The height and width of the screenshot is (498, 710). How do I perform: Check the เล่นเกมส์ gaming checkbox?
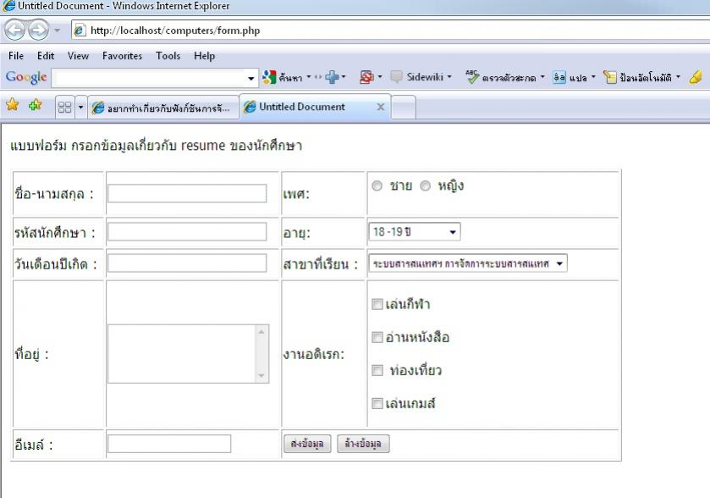(x=377, y=403)
